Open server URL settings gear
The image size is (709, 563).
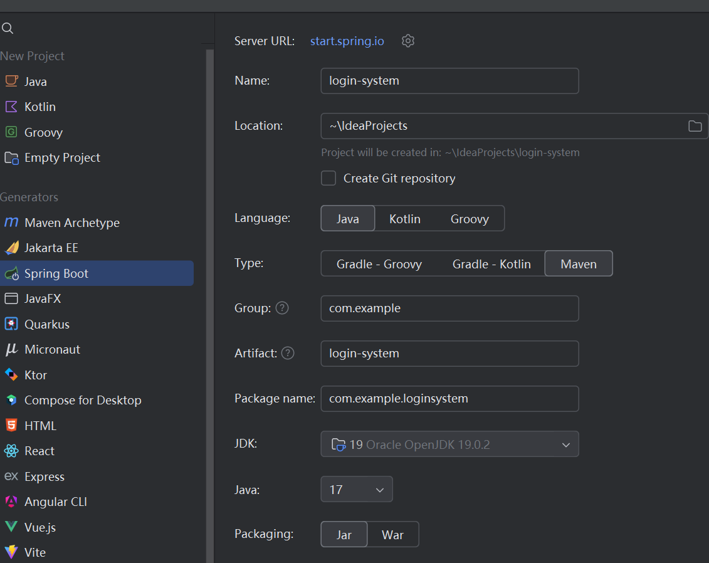point(408,41)
